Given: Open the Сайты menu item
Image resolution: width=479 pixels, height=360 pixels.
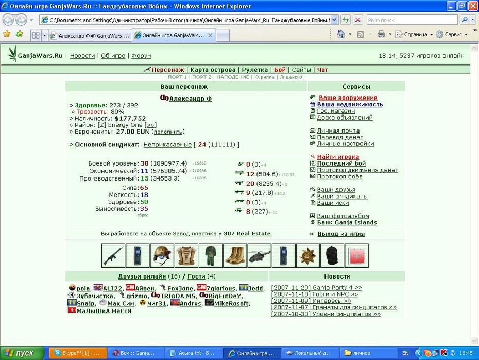Looking at the screenshot, I should click(301, 70).
